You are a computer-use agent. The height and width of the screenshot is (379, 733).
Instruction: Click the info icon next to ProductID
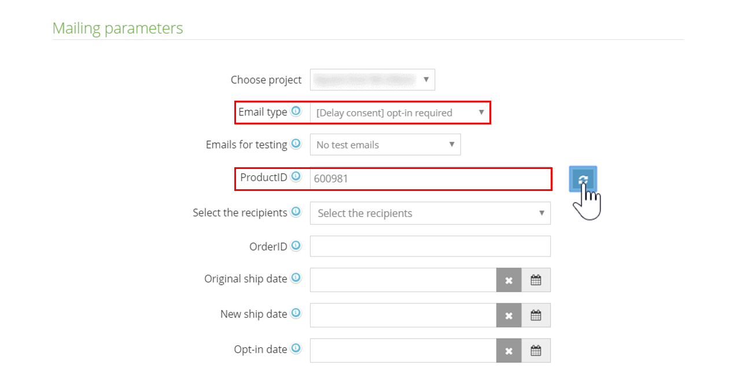296,177
